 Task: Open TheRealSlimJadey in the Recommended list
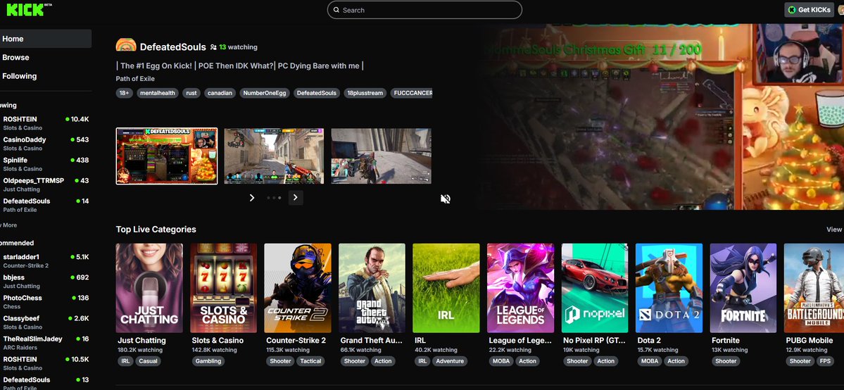(45, 343)
